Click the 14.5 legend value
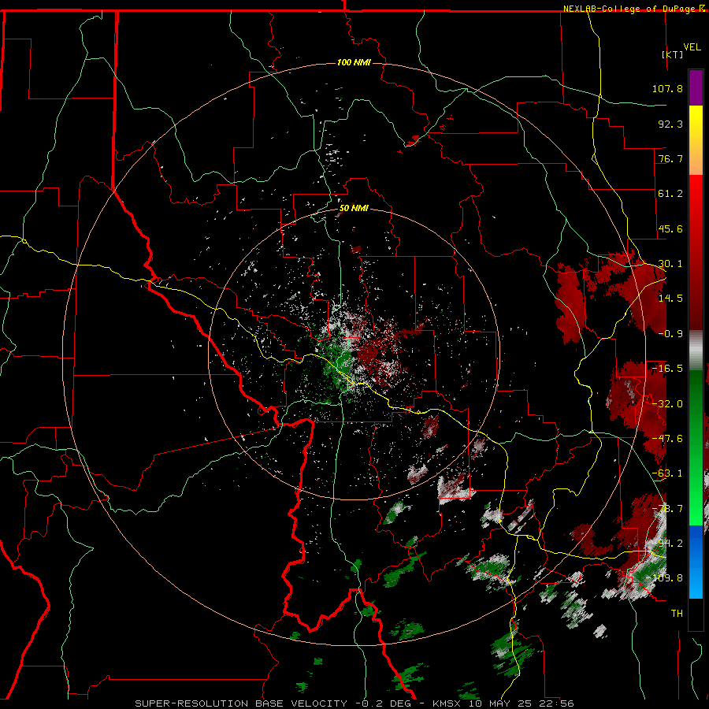The image size is (709, 709). 670,299
